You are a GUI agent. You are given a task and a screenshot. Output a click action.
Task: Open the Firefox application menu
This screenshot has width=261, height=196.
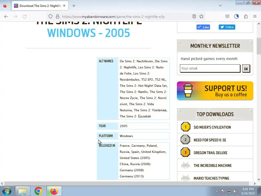point(255,16)
